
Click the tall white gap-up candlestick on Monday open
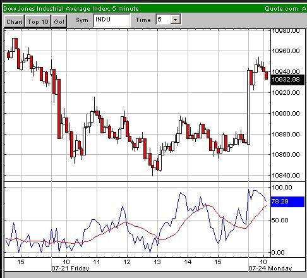point(248,107)
